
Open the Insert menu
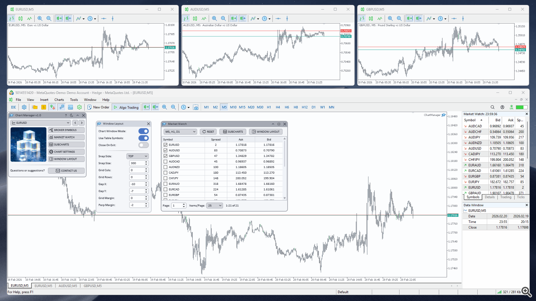pos(44,100)
